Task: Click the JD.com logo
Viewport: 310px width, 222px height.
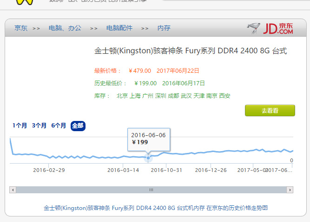Action: pyautogui.click(x=270, y=29)
